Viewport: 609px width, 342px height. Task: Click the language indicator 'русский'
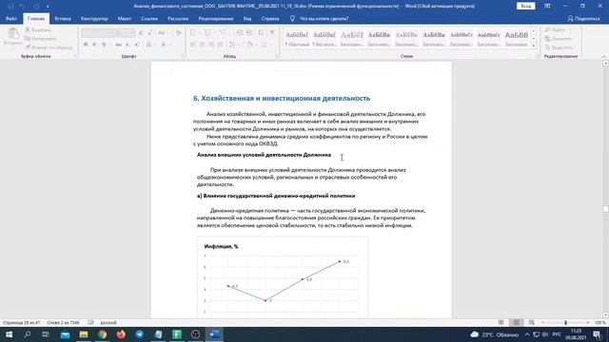(x=108, y=323)
